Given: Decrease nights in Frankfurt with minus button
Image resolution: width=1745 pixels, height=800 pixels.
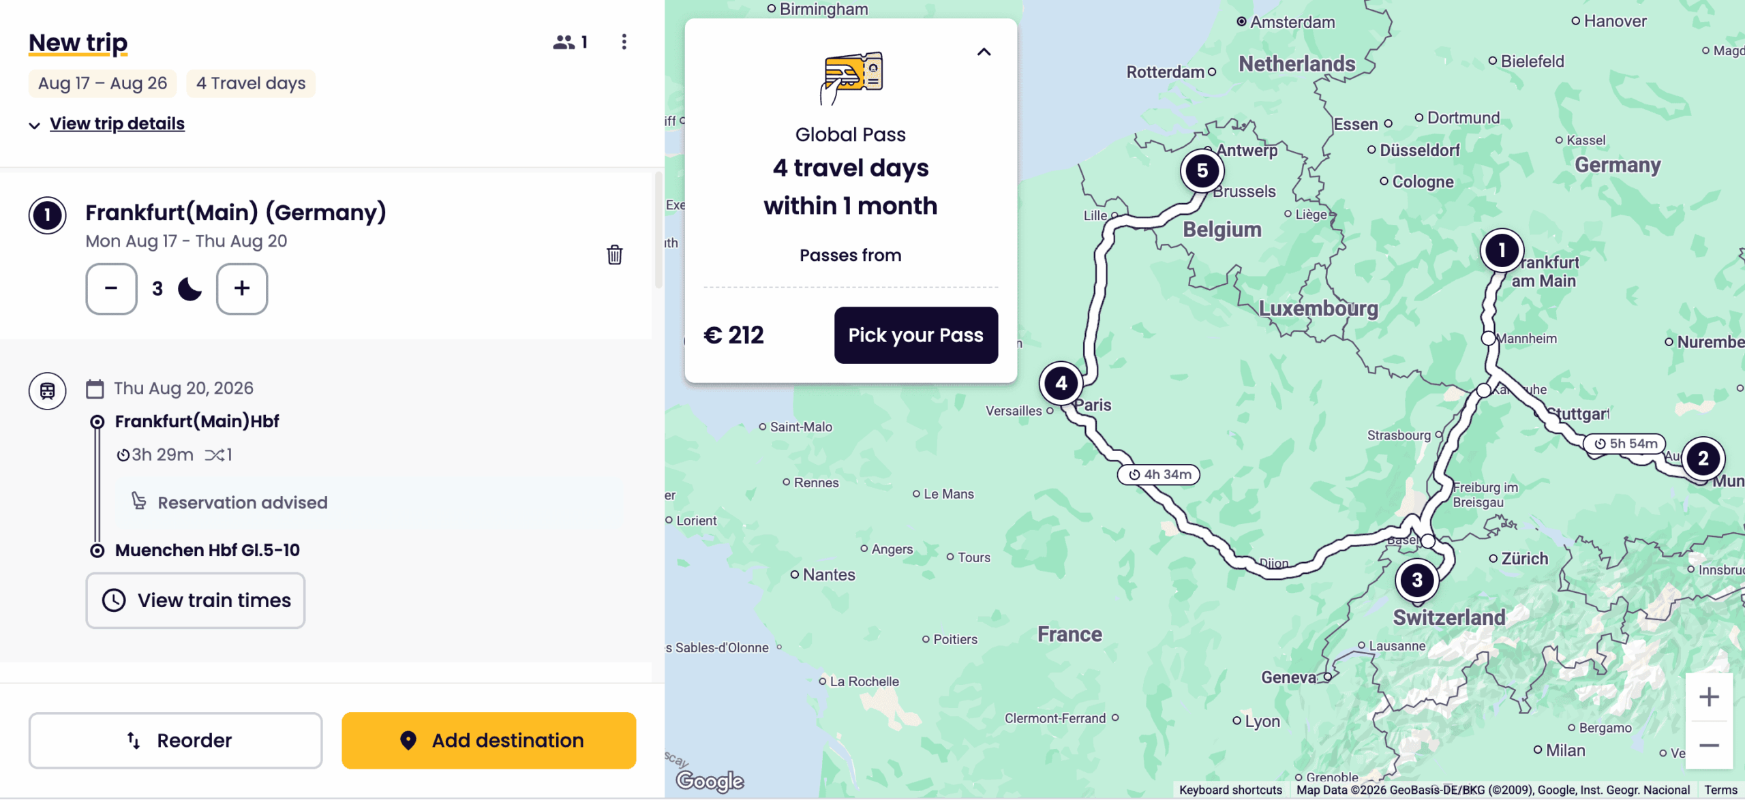Looking at the screenshot, I should click(111, 289).
